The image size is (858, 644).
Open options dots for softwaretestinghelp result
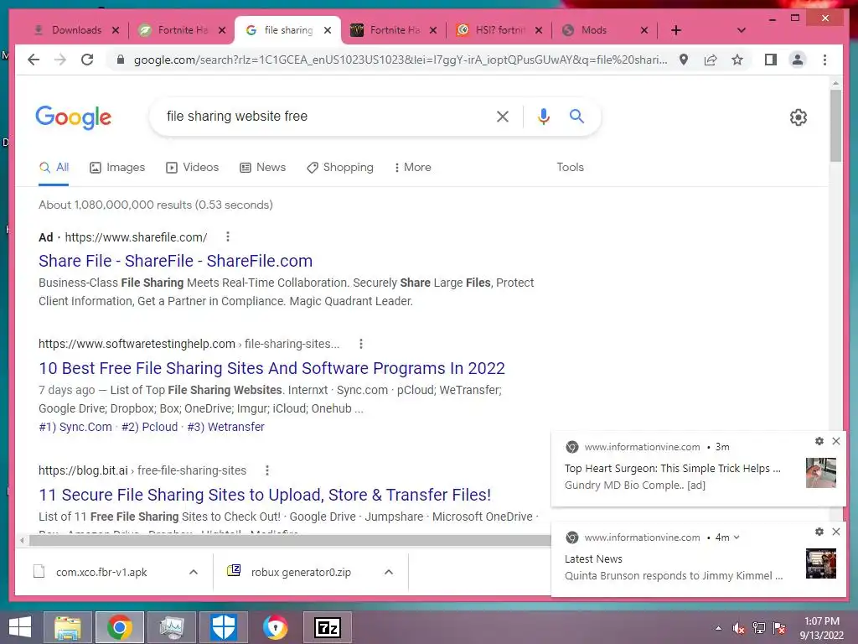click(360, 343)
